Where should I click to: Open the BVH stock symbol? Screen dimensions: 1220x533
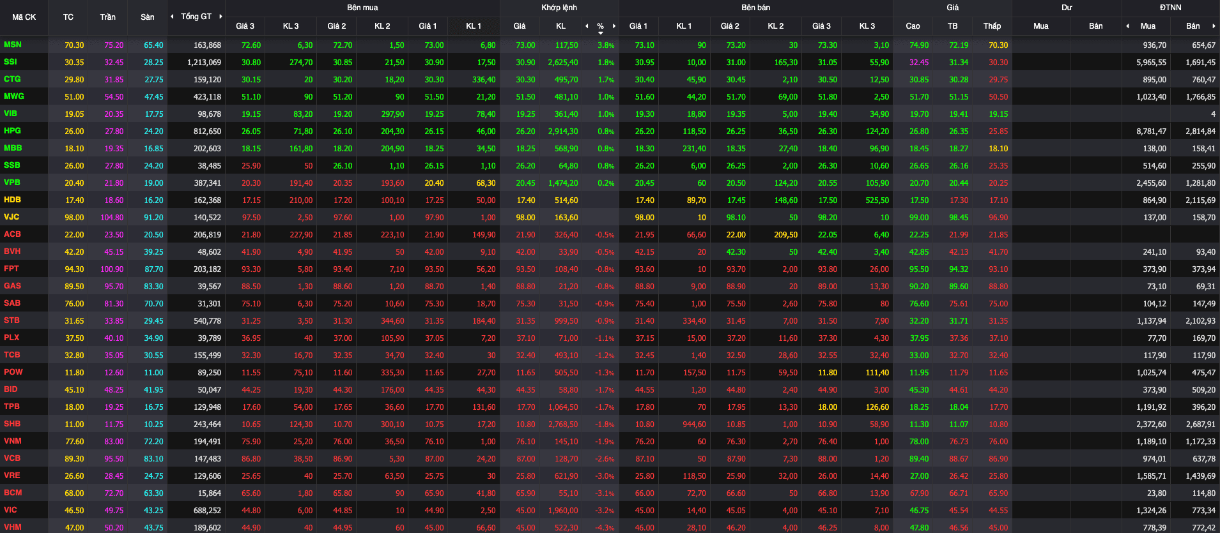tap(12, 251)
